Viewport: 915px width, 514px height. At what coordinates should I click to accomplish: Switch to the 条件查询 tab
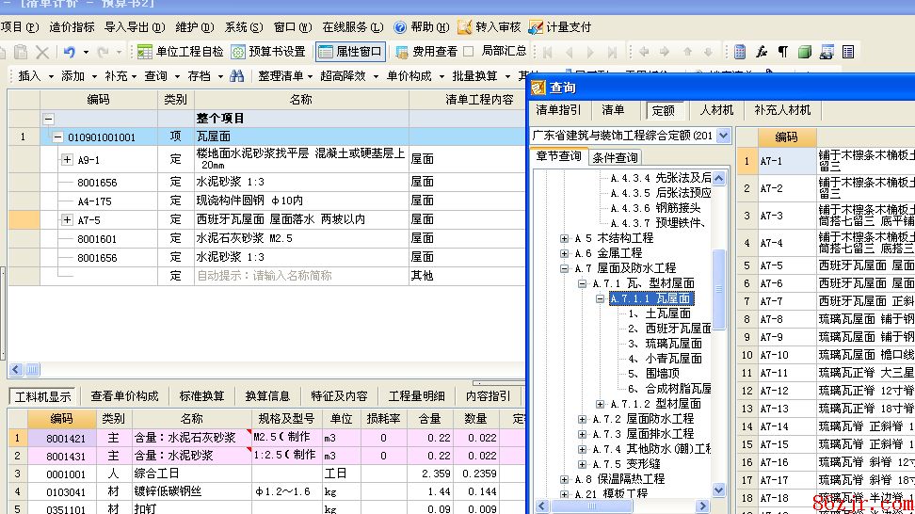[614, 157]
